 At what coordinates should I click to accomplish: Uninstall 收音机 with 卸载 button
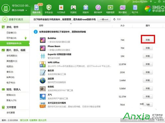tap(148, 89)
